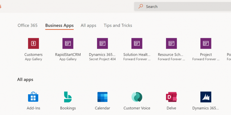This screenshot has height=115, width=231.
Task: Open Dynamics 365 Secret Project 404 icon
Action: (x=103, y=43)
